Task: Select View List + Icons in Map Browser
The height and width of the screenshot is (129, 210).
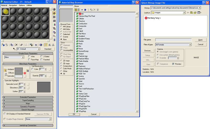Action: [x=79, y=10]
